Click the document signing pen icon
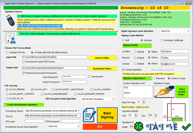Image resolution: width=193 pixels, height=133 pixels. [89, 115]
